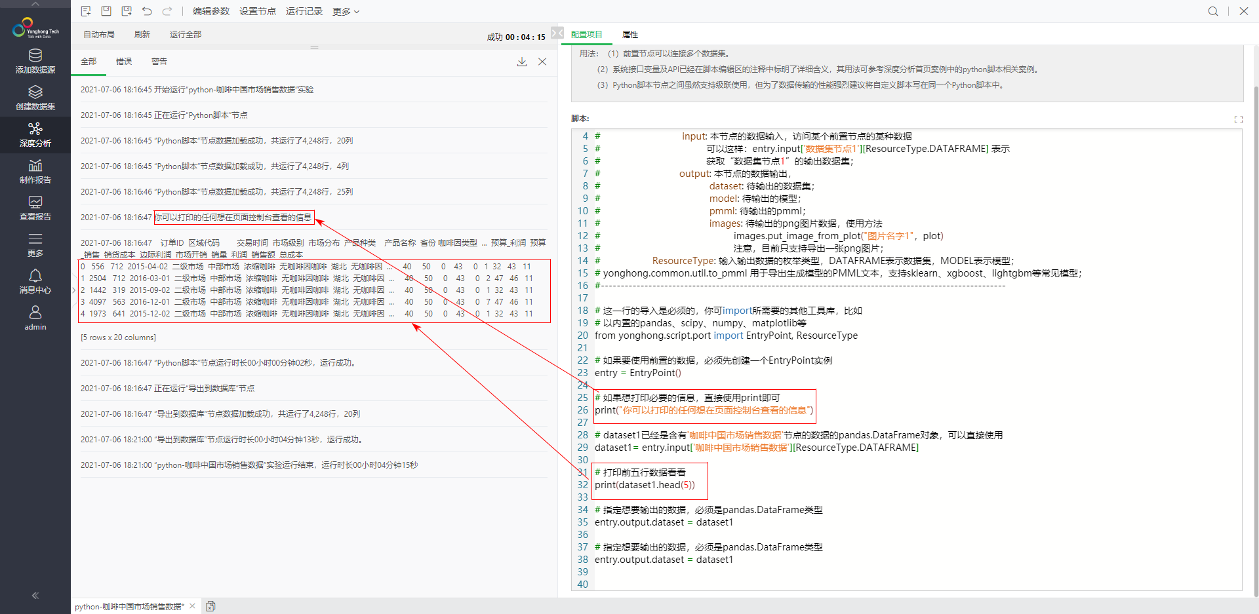Open 运行记录
Screen dimensions: 1259x614
click(x=304, y=11)
